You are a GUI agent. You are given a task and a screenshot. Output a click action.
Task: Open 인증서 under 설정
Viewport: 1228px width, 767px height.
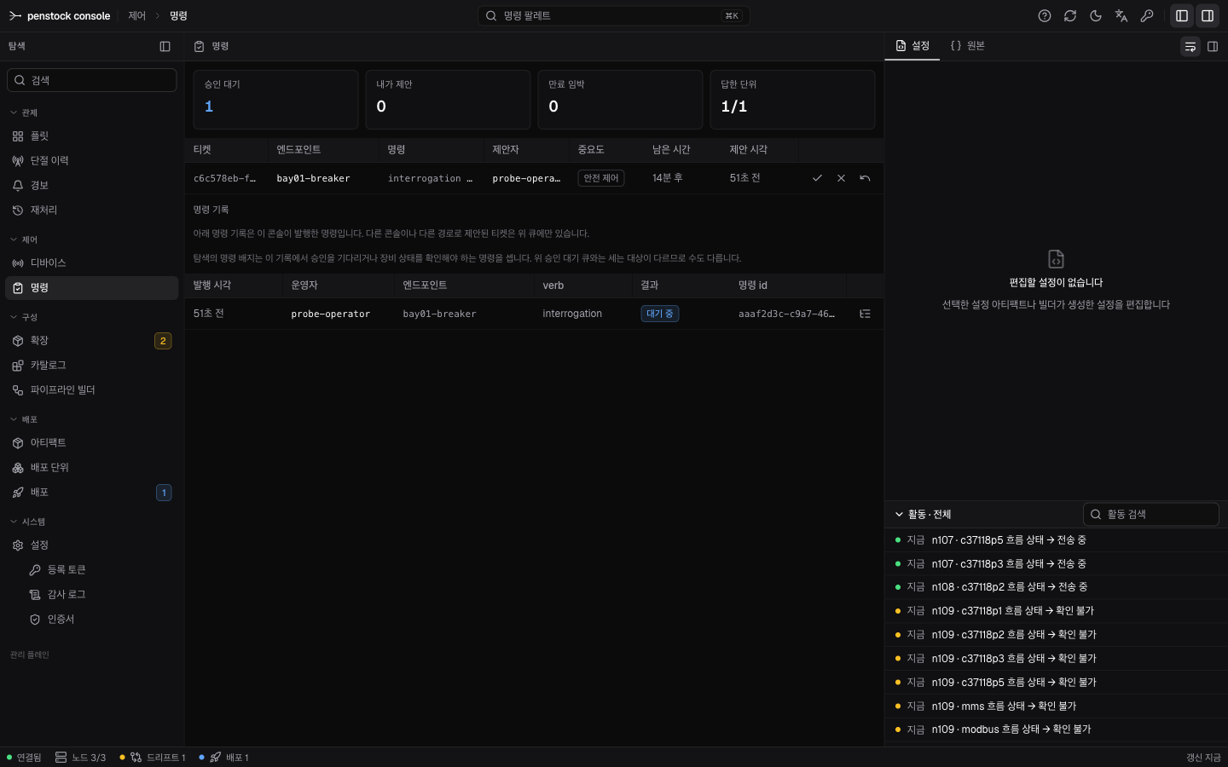click(x=101, y=620)
